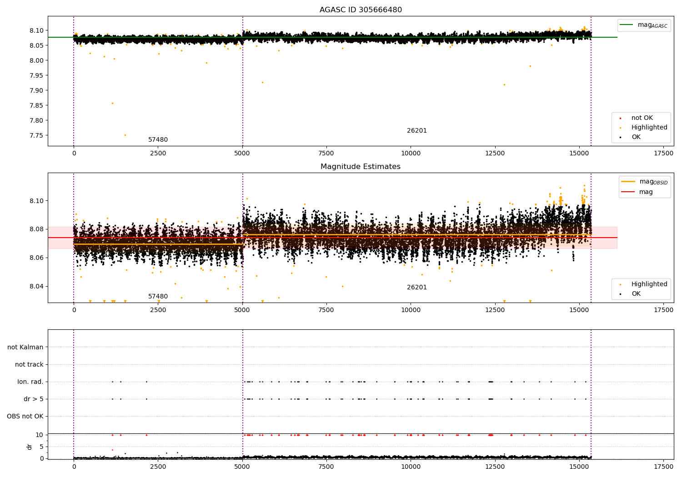
Task: Click y-tick "7.95" in the top plot
Action: tap(36, 76)
